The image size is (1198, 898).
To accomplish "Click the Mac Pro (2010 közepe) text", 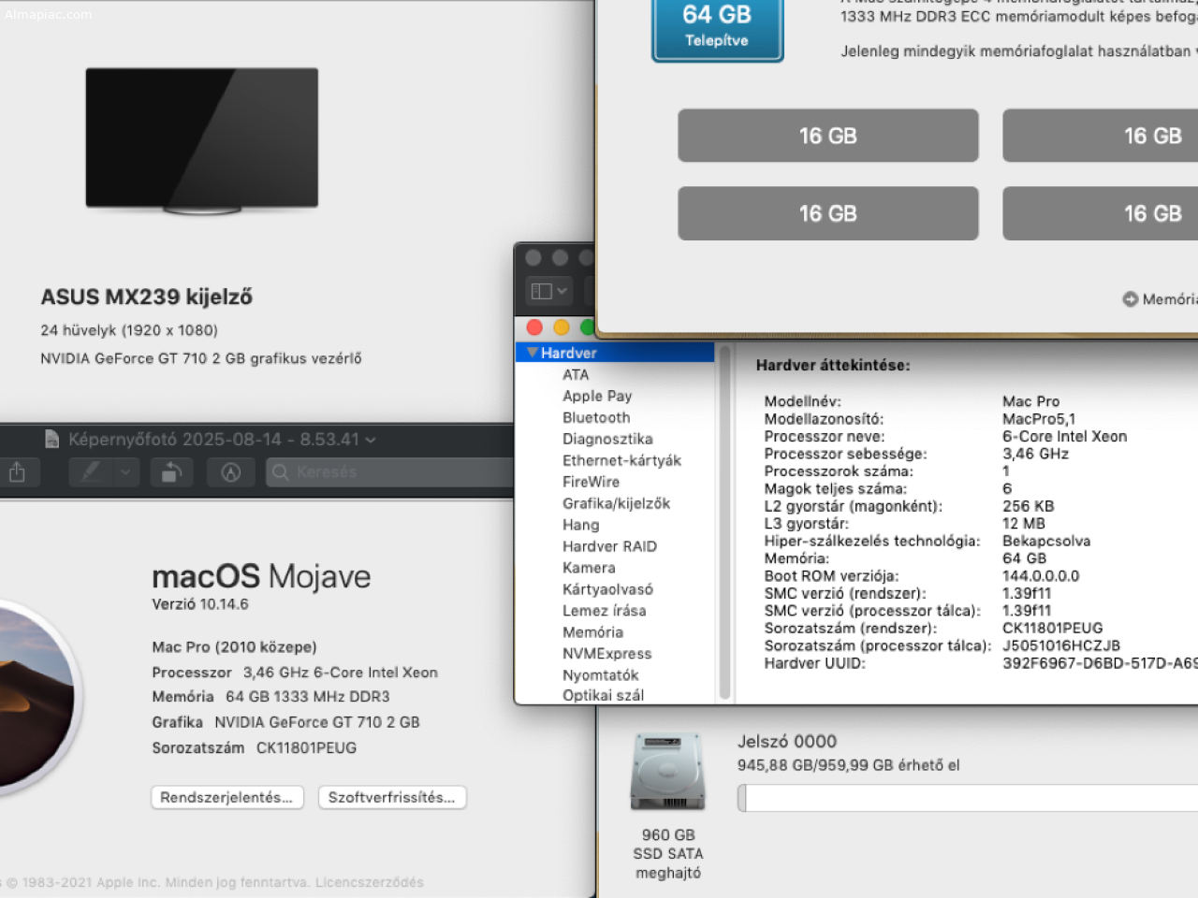I will [234, 646].
